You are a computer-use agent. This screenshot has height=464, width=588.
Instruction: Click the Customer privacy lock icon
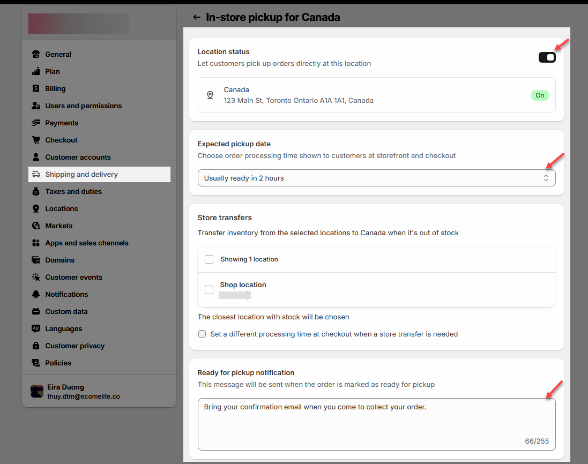pyautogui.click(x=36, y=346)
